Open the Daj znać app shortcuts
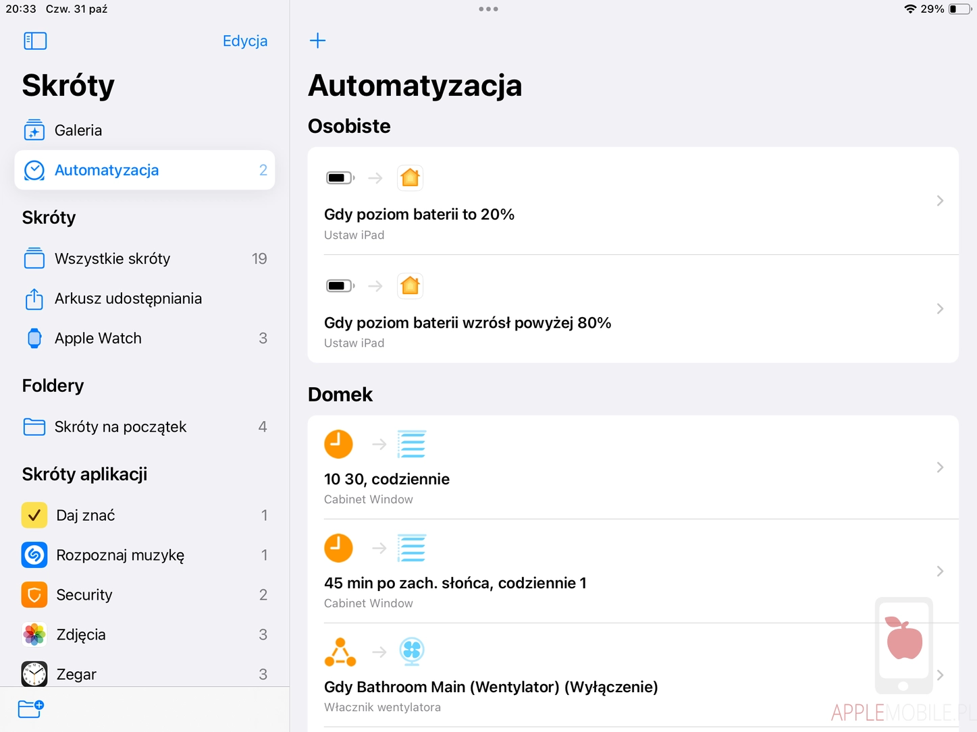977x732 pixels. point(86,515)
